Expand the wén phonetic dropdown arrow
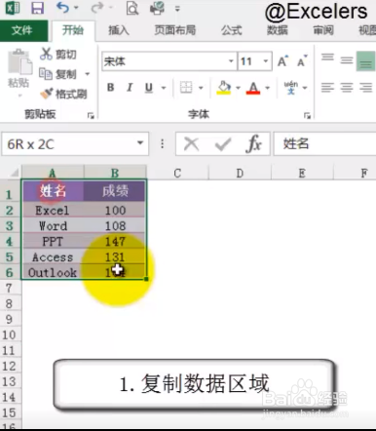The height and width of the screenshot is (431, 376). tap(305, 88)
